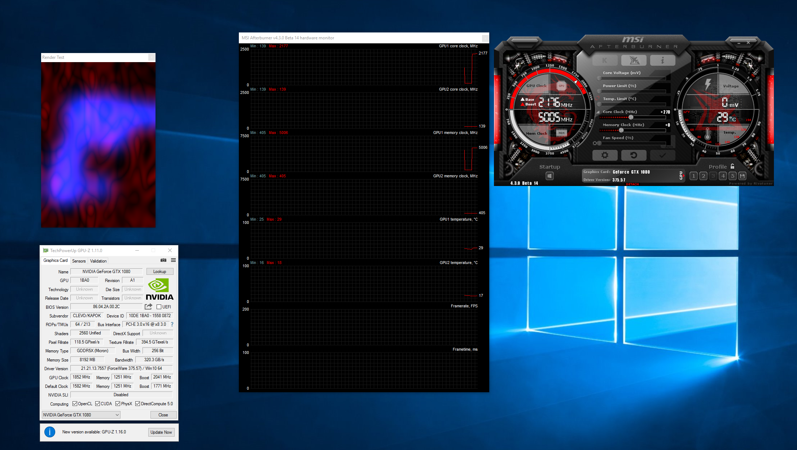Screen dimensions: 797x450
Task: Minimize the GPU-Z window
Action: click(137, 250)
